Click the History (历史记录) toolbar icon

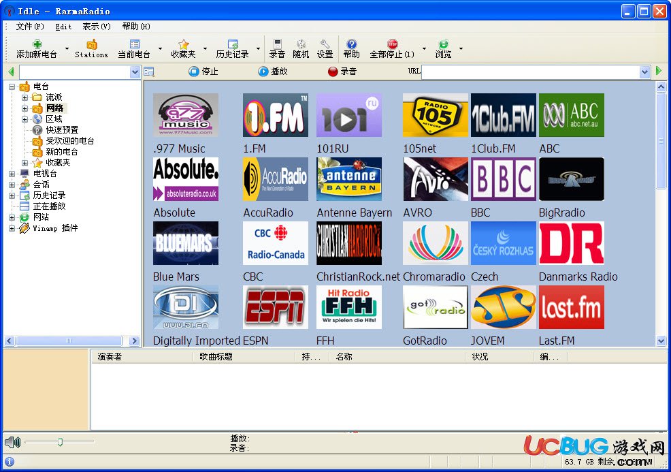click(232, 44)
